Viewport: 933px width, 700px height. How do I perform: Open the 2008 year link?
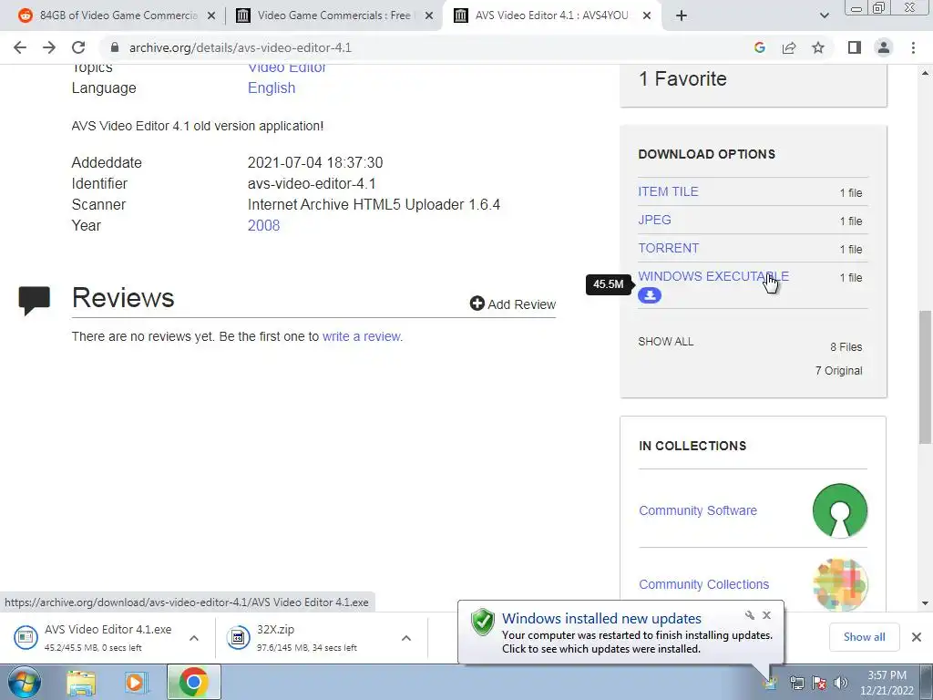[x=263, y=226]
